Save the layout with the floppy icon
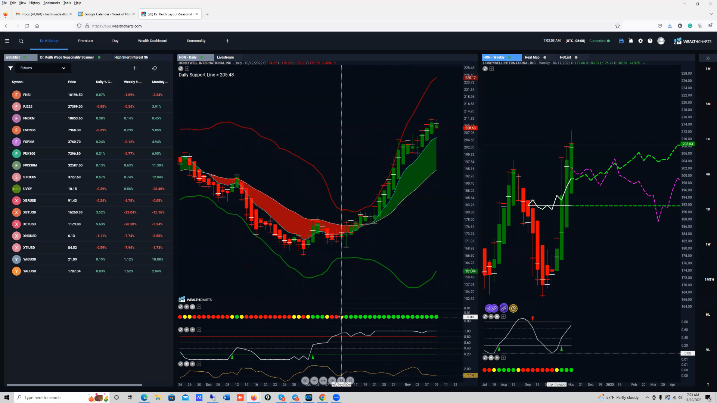This screenshot has height=403, width=717. pyautogui.click(x=621, y=41)
